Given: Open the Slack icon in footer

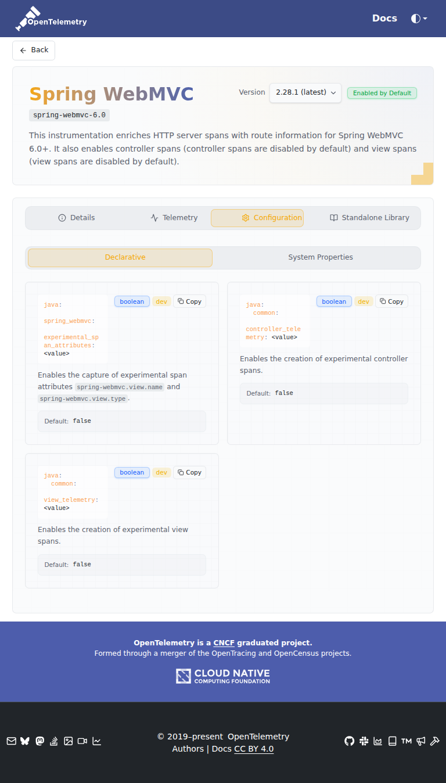Looking at the screenshot, I should (364, 741).
